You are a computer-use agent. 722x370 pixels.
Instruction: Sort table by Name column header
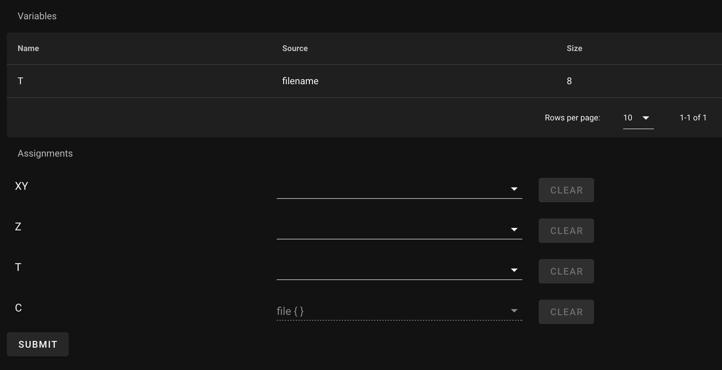(x=28, y=48)
